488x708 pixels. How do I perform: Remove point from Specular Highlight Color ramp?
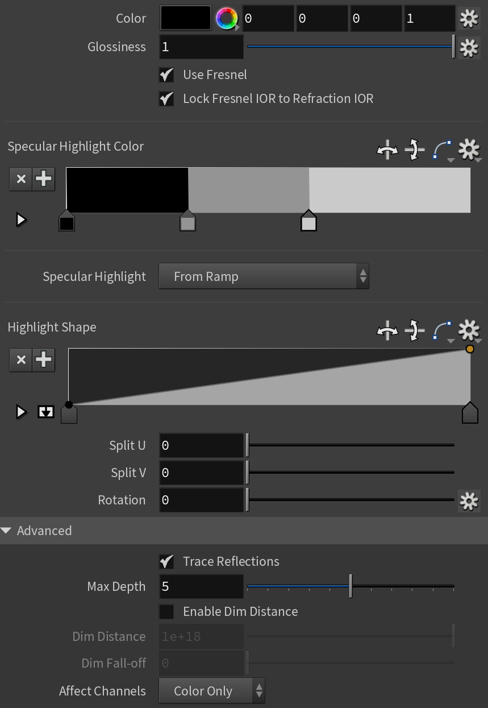(21, 179)
